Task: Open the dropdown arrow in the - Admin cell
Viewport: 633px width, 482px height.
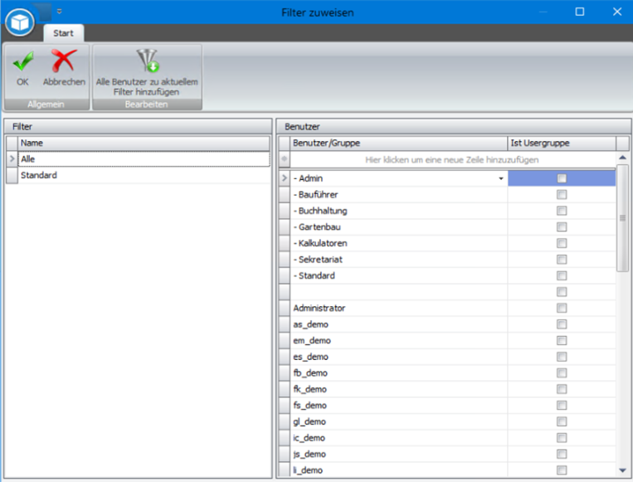Action: point(501,178)
